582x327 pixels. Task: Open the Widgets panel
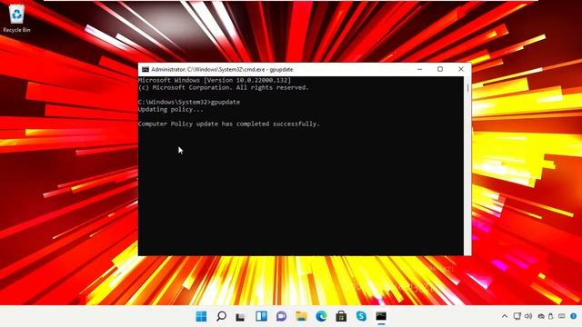click(261, 316)
